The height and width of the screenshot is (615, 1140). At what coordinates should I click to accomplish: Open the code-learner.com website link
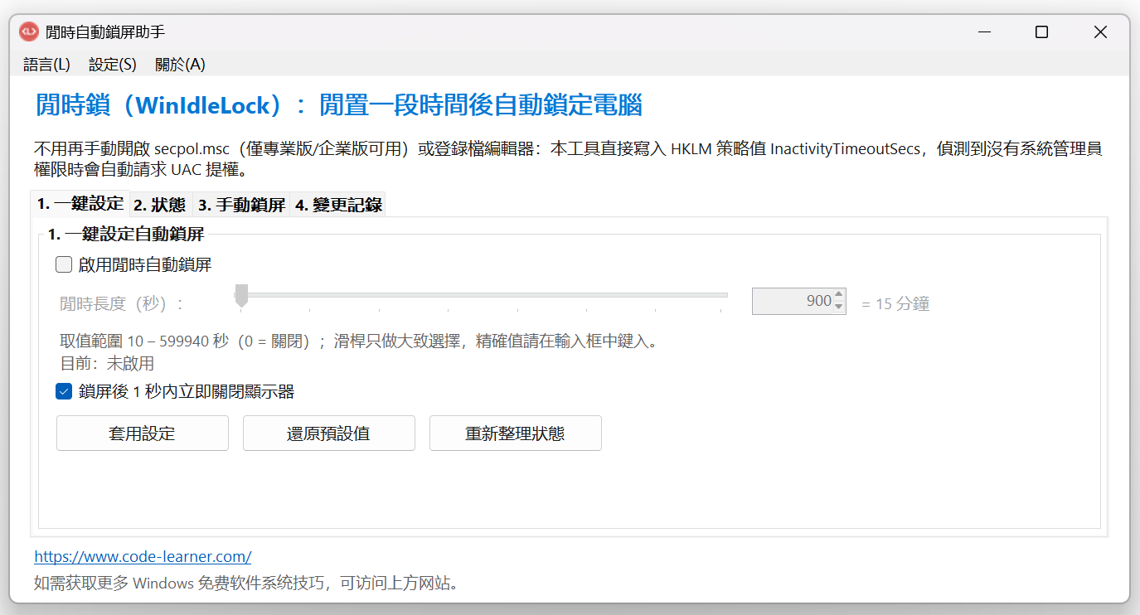pos(143,556)
